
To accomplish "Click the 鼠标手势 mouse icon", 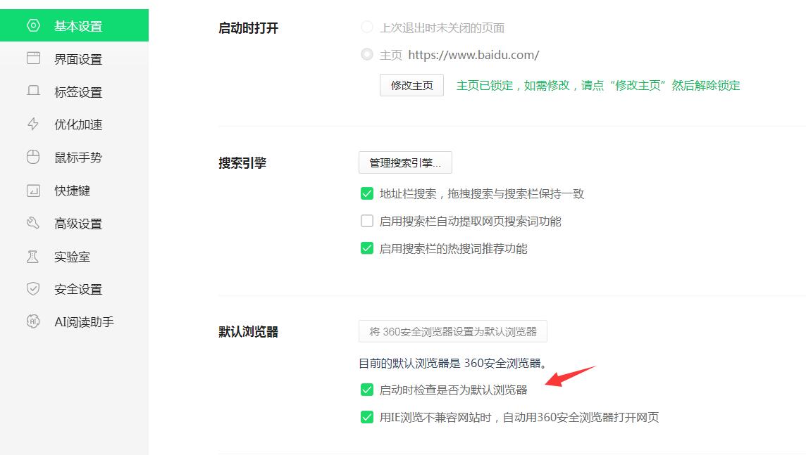I will pos(33,157).
